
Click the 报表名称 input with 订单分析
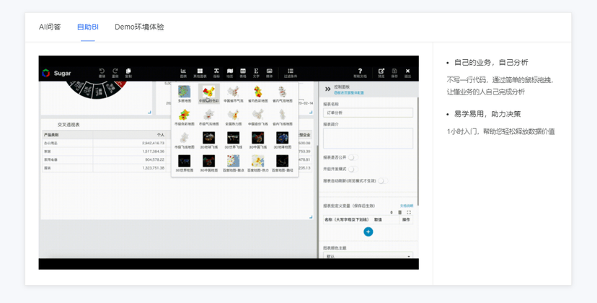tap(368, 113)
